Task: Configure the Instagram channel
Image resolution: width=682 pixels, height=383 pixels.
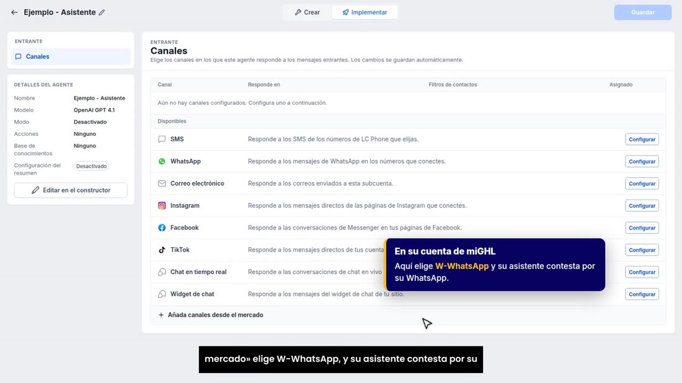Action: 642,206
